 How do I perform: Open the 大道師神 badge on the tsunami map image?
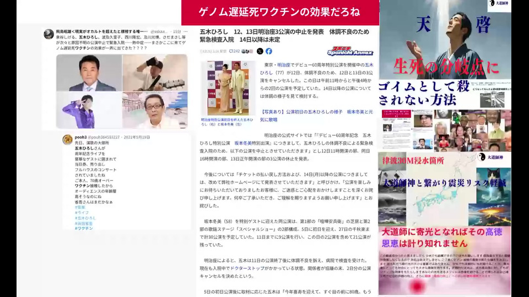pyautogui.click(x=491, y=157)
